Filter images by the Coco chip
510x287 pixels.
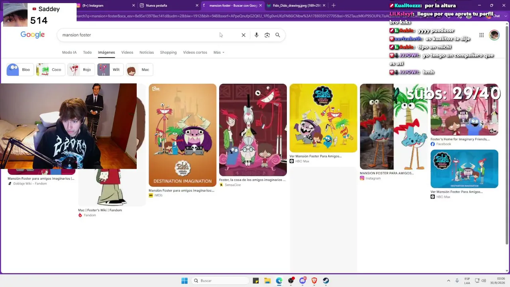point(51,70)
